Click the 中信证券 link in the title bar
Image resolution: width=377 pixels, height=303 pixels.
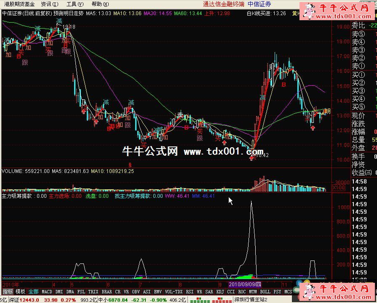click(259, 4)
